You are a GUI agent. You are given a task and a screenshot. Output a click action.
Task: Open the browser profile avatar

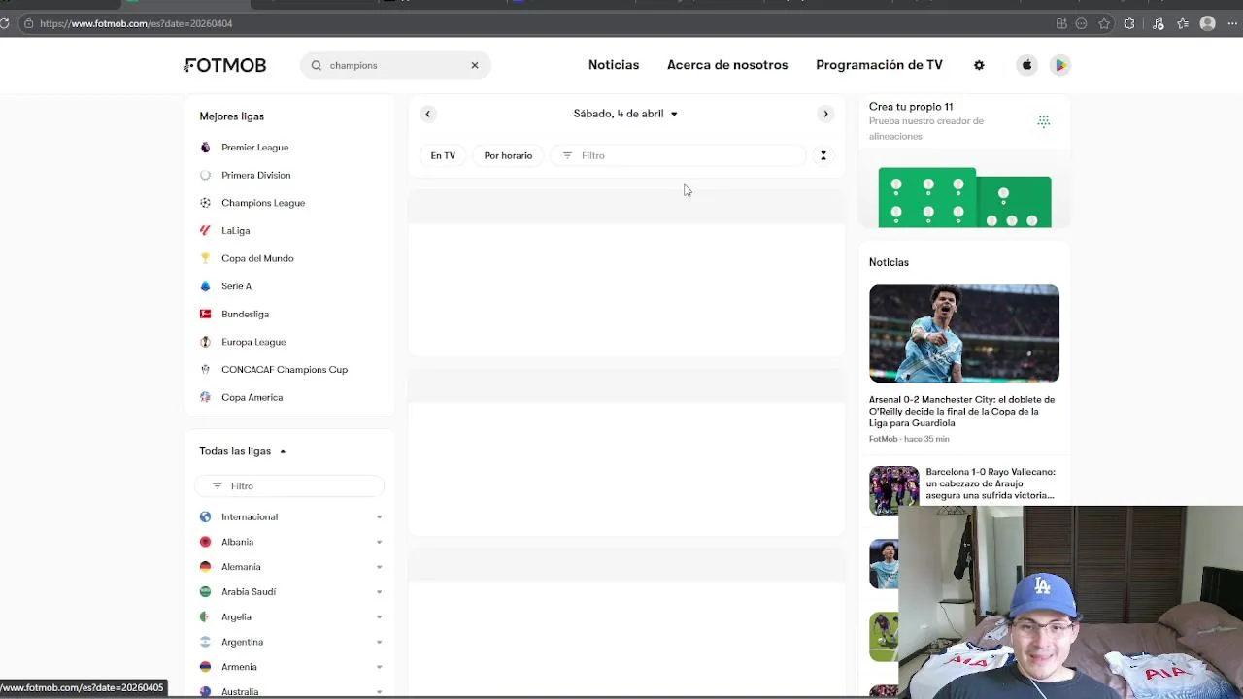tap(1208, 23)
